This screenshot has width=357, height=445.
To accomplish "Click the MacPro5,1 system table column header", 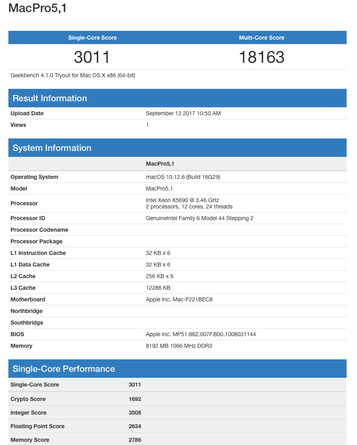I will click(x=160, y=164).
